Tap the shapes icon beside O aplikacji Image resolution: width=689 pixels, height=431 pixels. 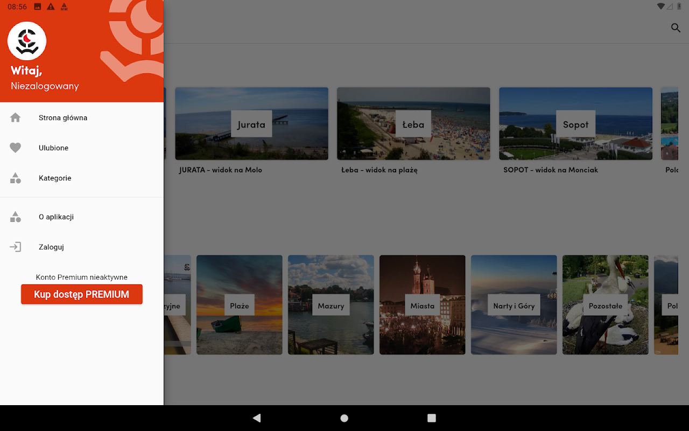(x=15, y=217)
